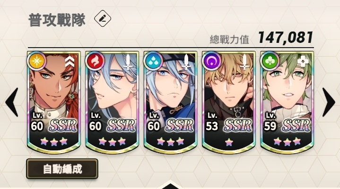Click the 自動編成 auto-formation button

[x=62, y=169]
